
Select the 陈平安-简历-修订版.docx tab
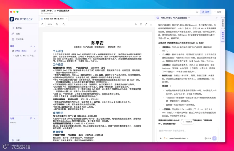[54, 19]
